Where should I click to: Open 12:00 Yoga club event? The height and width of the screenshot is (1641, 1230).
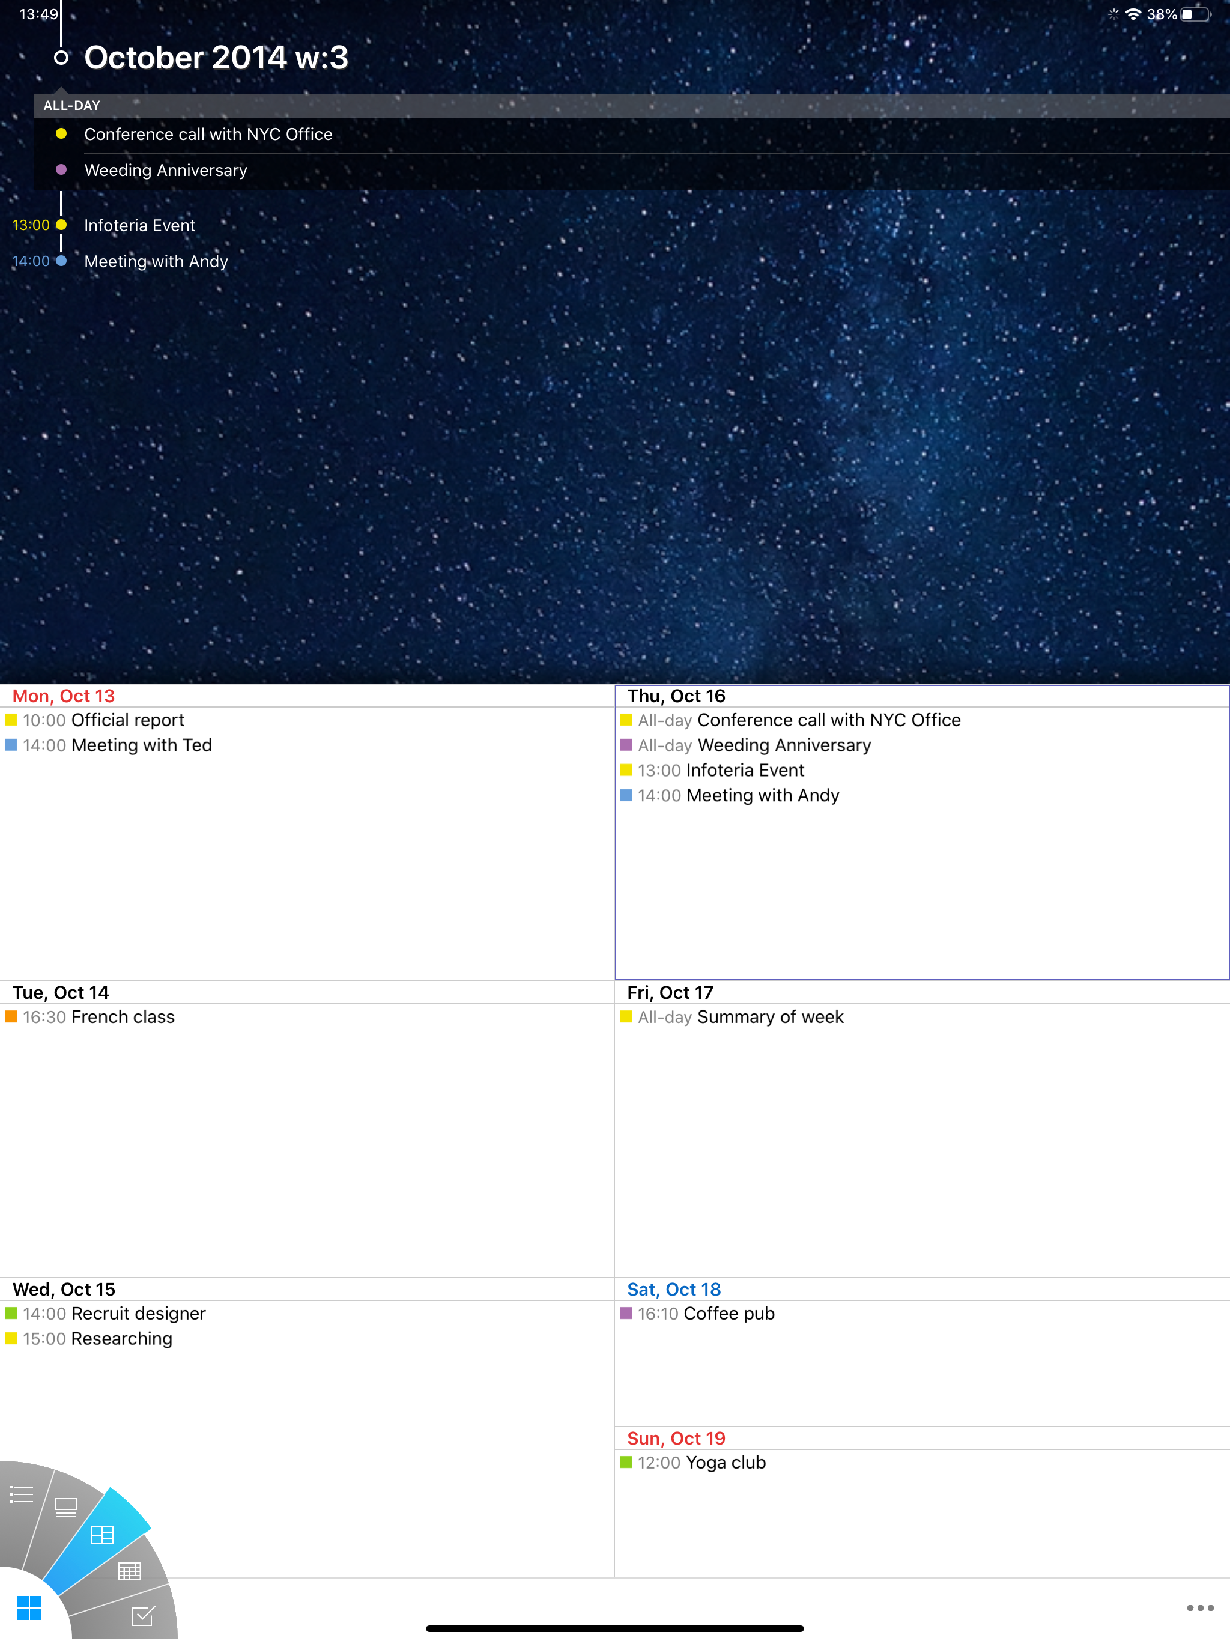pos(692,1463)
